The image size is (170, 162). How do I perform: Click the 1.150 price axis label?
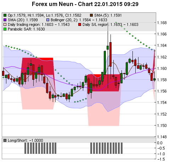pos(162,125)
